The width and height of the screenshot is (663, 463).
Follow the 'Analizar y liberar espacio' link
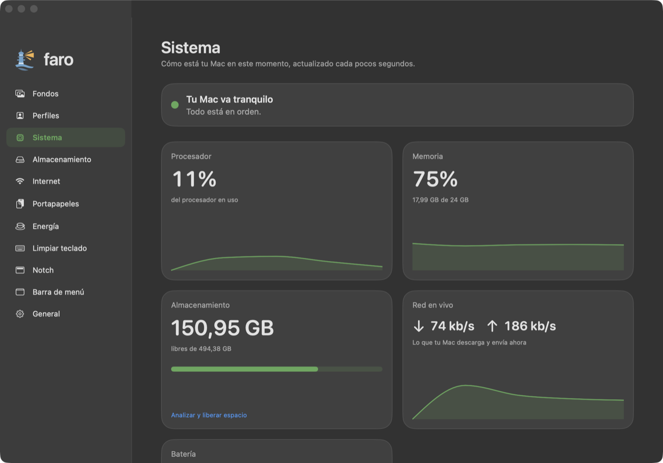pos(209,416)
